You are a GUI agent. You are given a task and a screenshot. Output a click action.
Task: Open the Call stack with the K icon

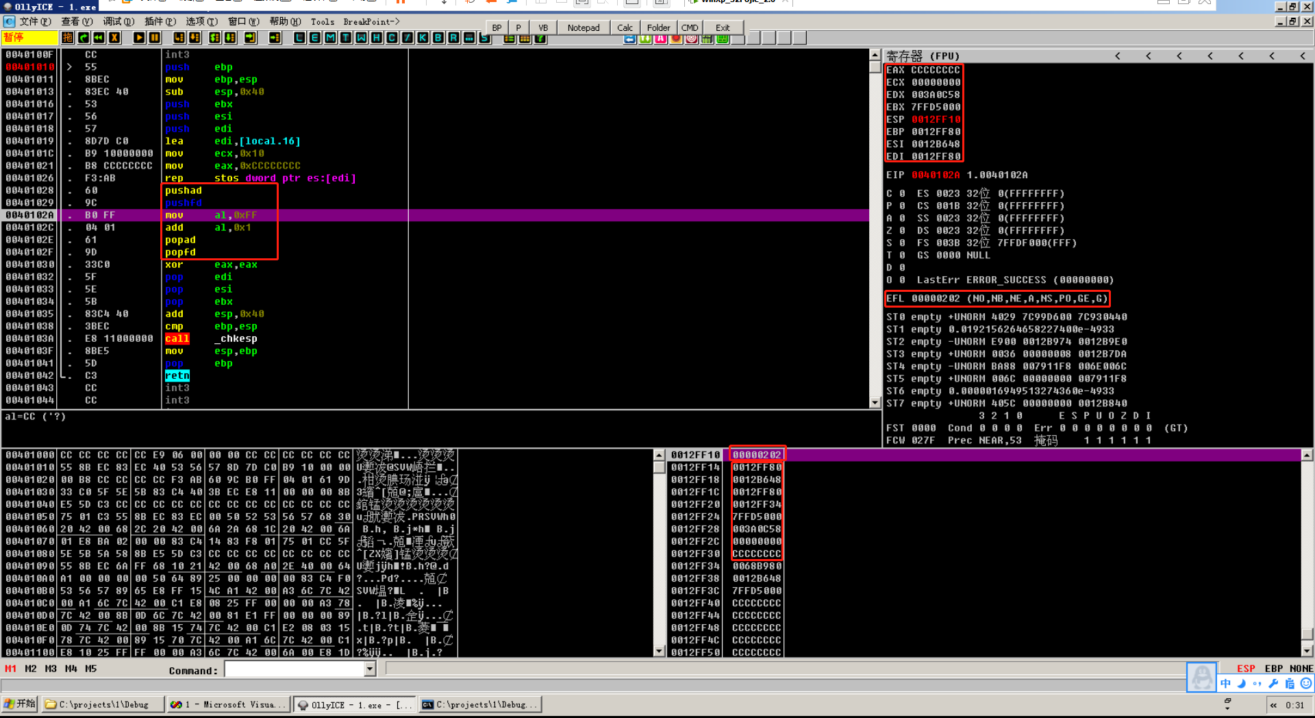coord(423,38)
